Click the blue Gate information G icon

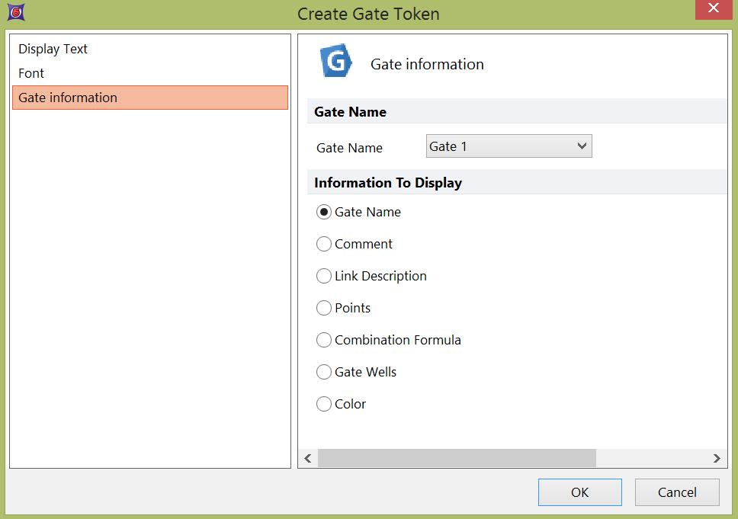click(x=335, y=62)
